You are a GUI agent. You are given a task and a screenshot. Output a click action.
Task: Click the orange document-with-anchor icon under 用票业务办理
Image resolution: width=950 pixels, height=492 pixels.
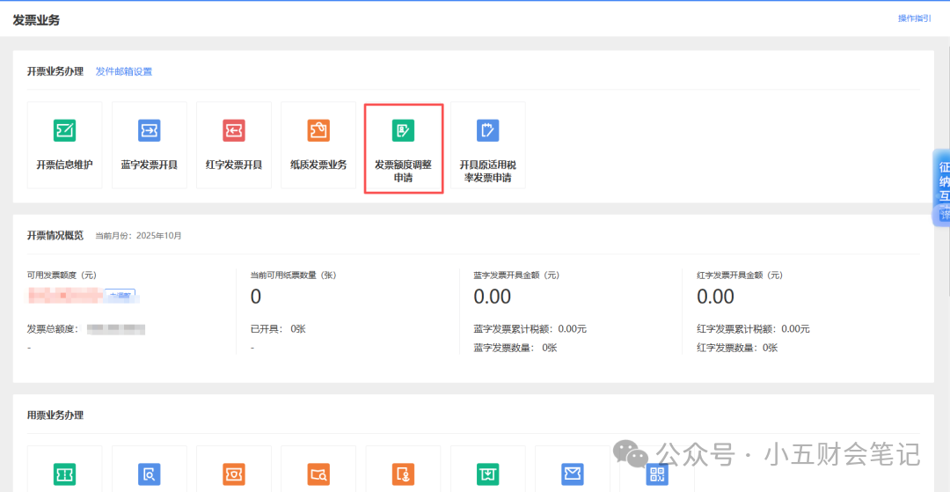[403, 474]
